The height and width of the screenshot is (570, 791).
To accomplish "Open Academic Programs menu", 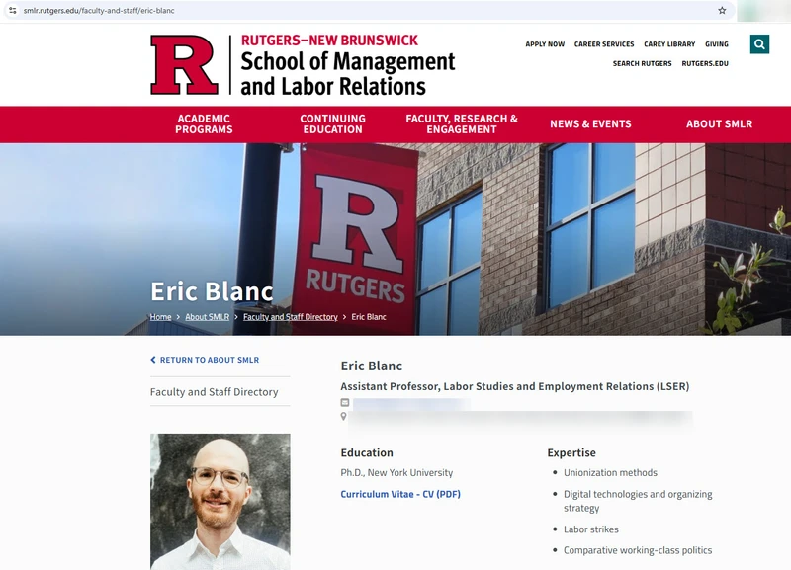I will (204, 124).
